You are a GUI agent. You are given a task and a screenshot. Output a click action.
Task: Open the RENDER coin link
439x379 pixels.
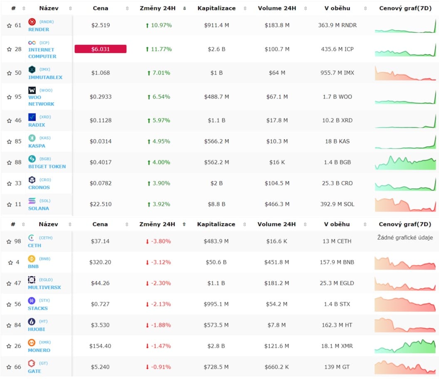(x=39, y=30)
